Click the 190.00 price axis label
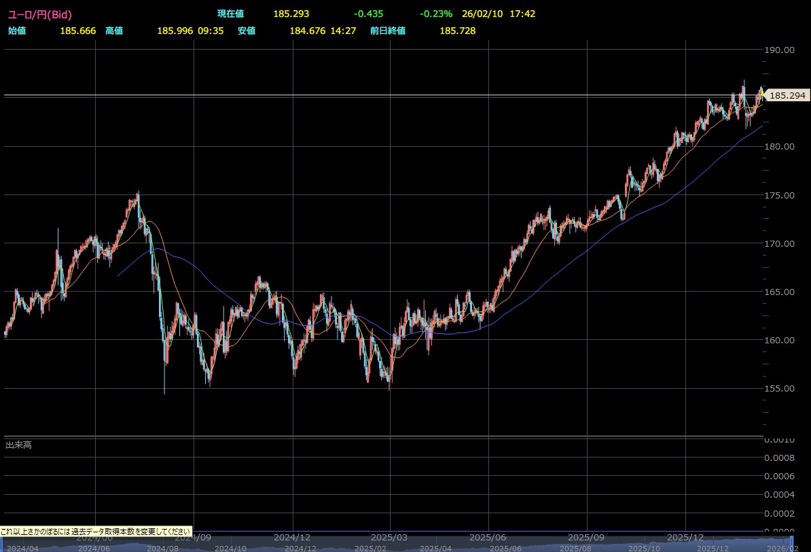Image resolution: width=811 pixels, height=552 pixels. pos(780,50)
